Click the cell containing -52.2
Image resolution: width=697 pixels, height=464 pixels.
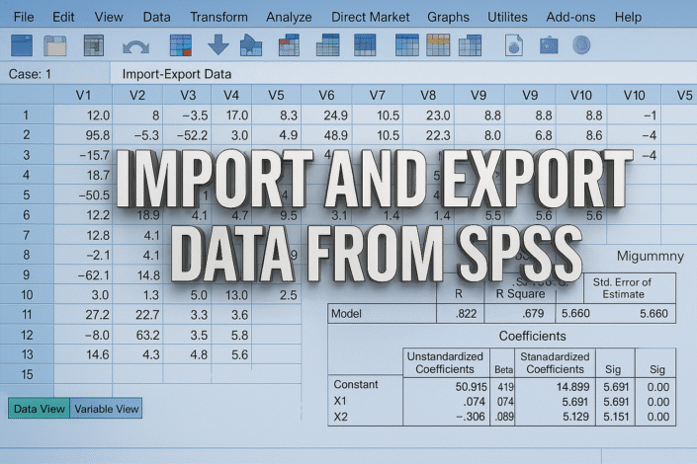[187, 135]
